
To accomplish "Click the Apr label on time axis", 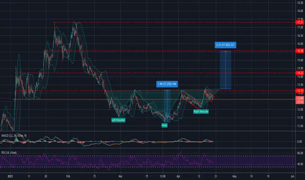I will coord(178,176).
